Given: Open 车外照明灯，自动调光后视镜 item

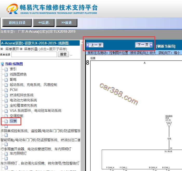Looking at the screenshot, I should pos(40,163).
